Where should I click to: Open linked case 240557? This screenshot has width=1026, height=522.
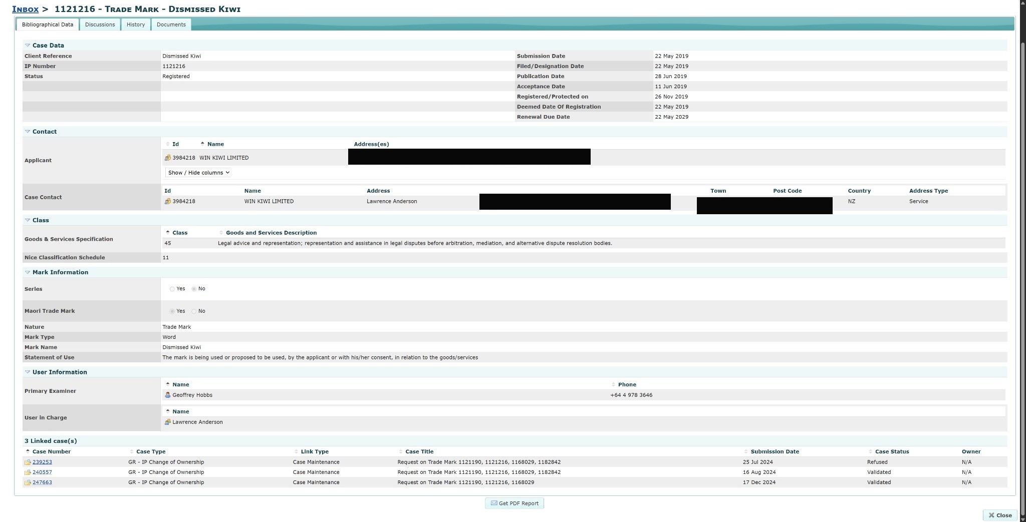click(x=42, y=472)
